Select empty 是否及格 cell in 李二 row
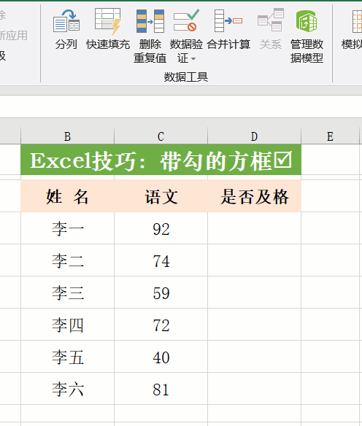This screenshot has width=362, height=426. (x=255, y=260)
